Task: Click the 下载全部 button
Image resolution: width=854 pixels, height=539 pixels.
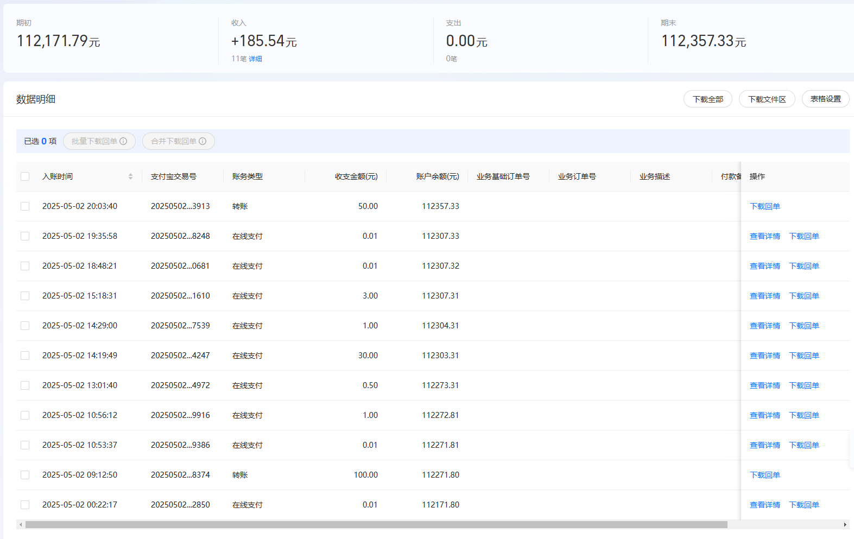Action: point(707,99)
